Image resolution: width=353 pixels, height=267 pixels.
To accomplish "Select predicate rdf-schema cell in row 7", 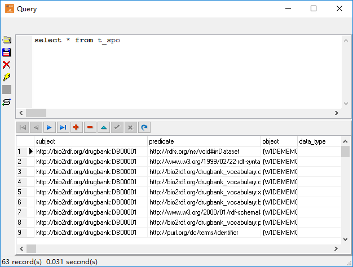I will tap(204, 212).
